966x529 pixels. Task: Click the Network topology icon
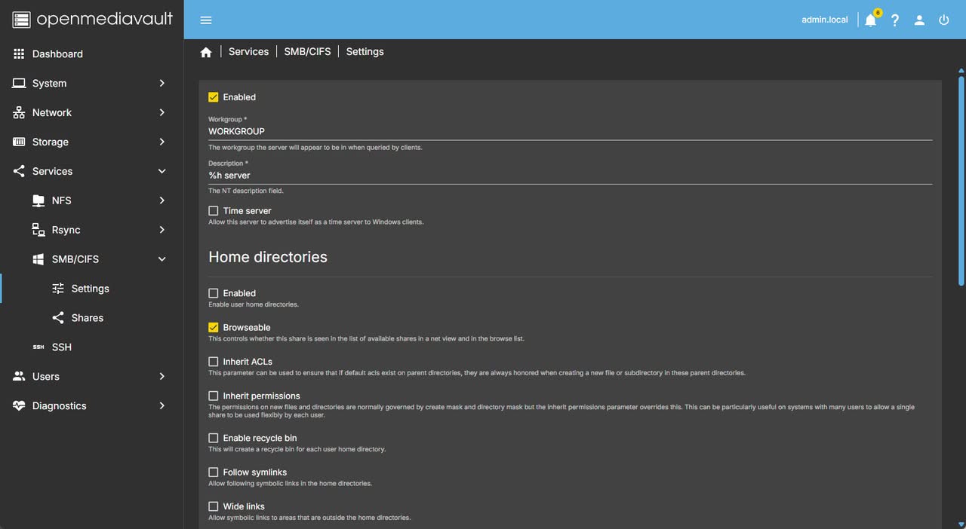[x=19, y=112]
